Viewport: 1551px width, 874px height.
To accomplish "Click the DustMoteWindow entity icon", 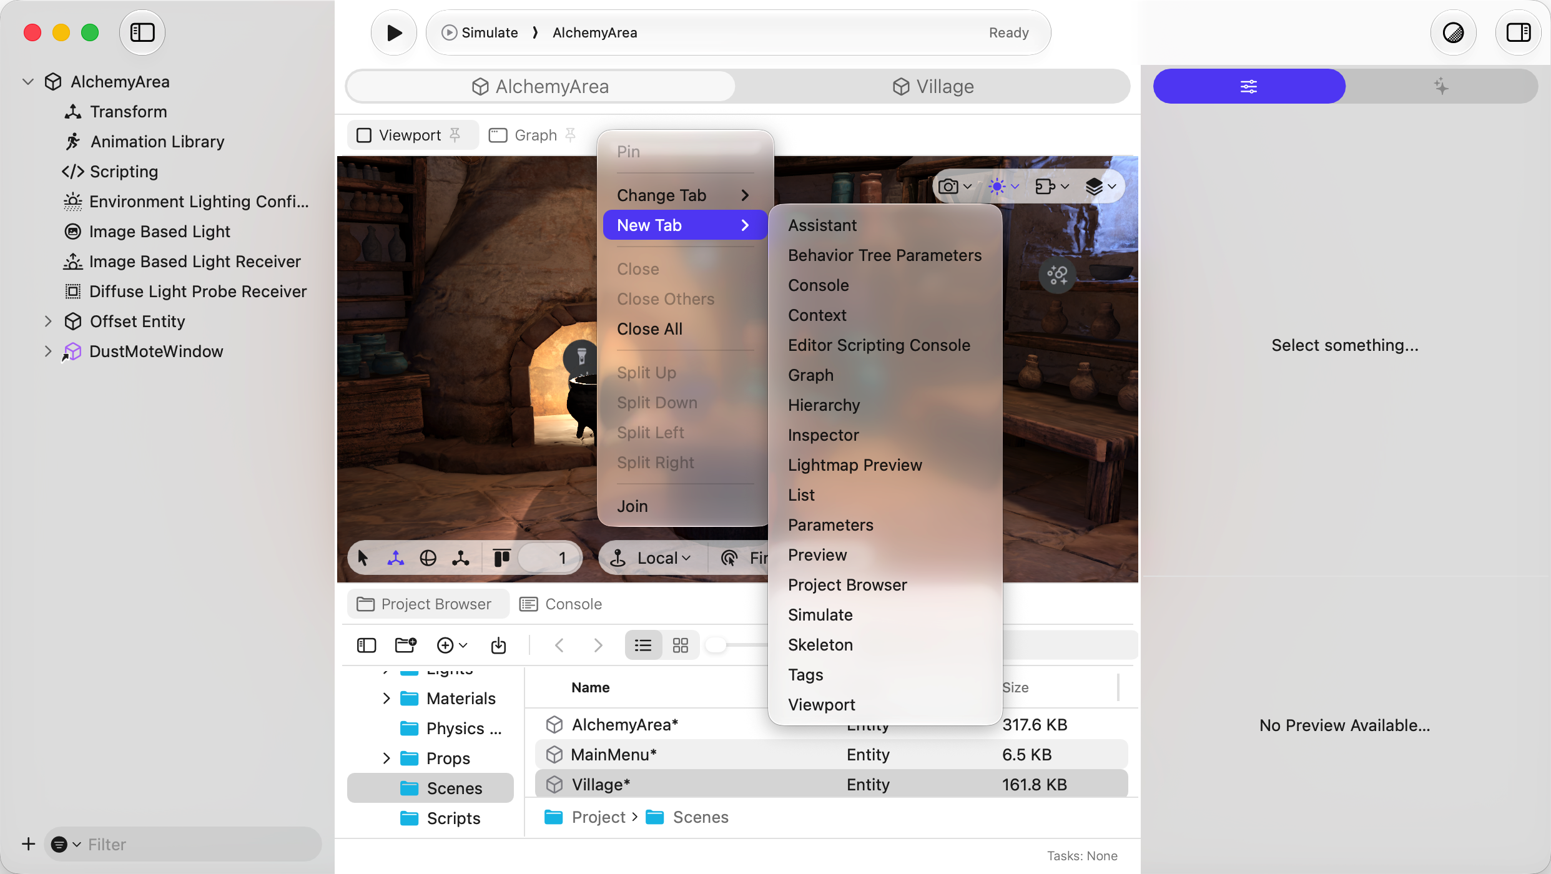I will point(72,351).
